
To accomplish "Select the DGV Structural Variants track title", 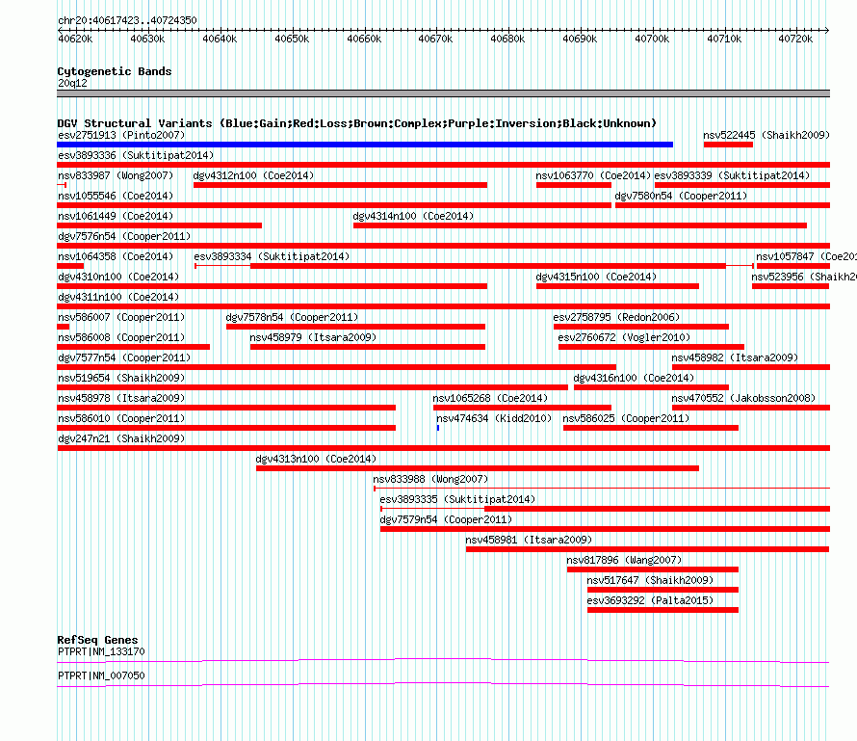I will pos(357,123).
